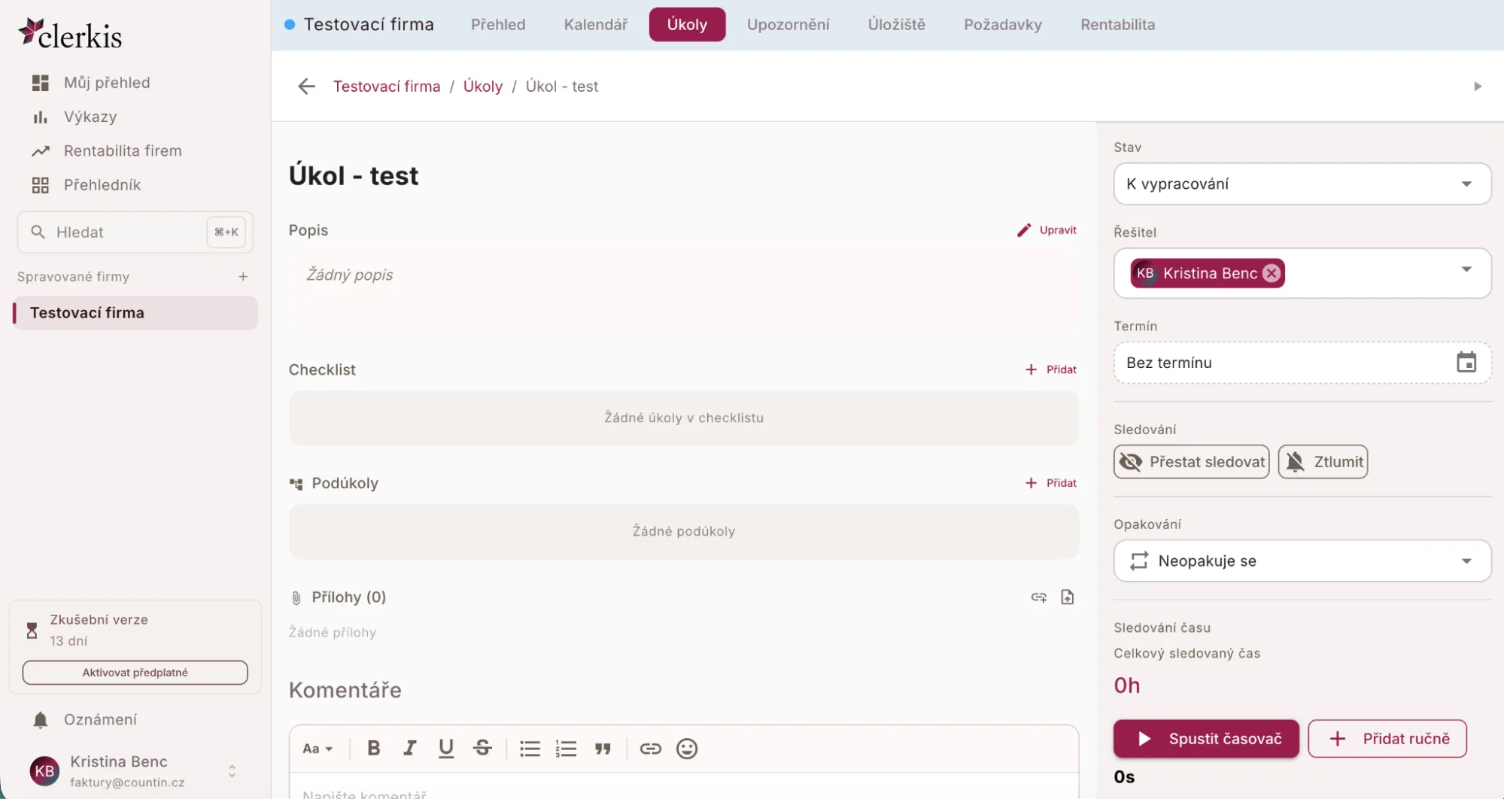Click Aktivovat předplatné button
1504x799 pixels.
coord(135,672)
